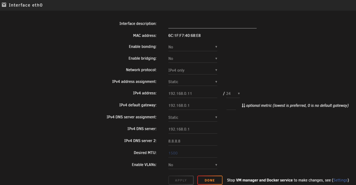Click the metric sort icon beside gateway

tap(243, 105)
